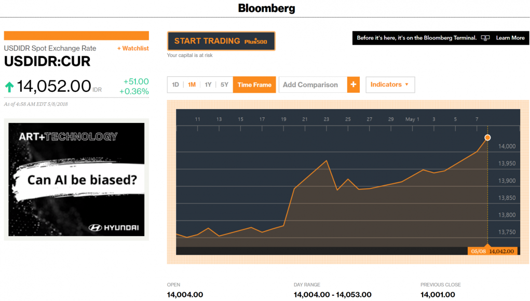
Task: Open the Time Frame selector
Action: [x=254, y=85]
